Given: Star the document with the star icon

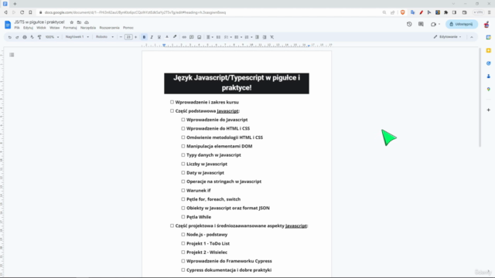Looking at the screenshot, I should coord(72,22).
